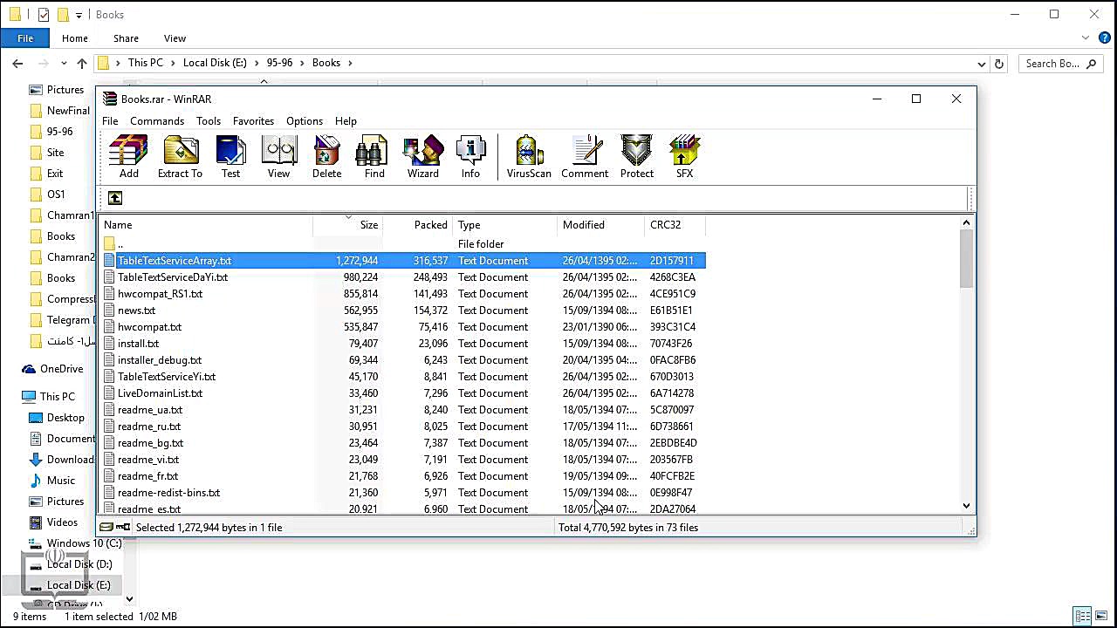Go back in File Explorer

point(17,63)
